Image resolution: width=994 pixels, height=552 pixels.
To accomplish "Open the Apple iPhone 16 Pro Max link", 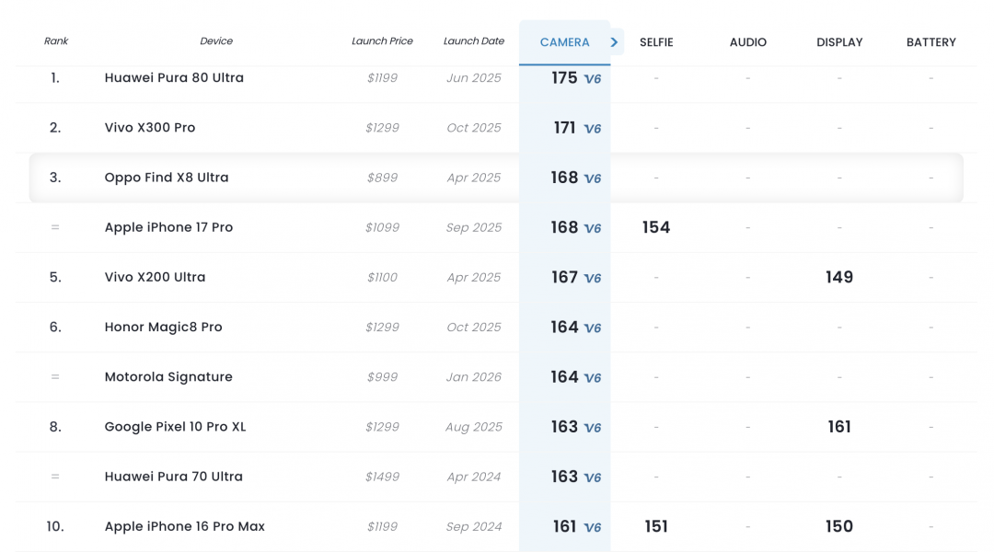I will [x=184, y=526].
